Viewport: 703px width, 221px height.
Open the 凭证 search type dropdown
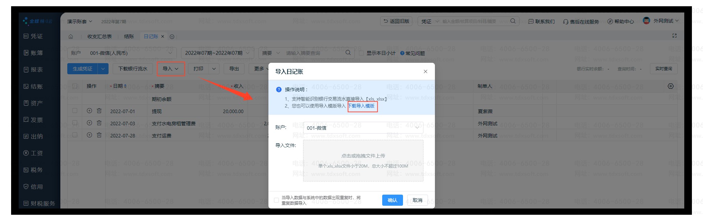pos(430,22)
